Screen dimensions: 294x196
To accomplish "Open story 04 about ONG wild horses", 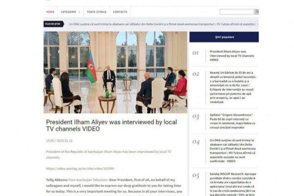I will 232,151.
